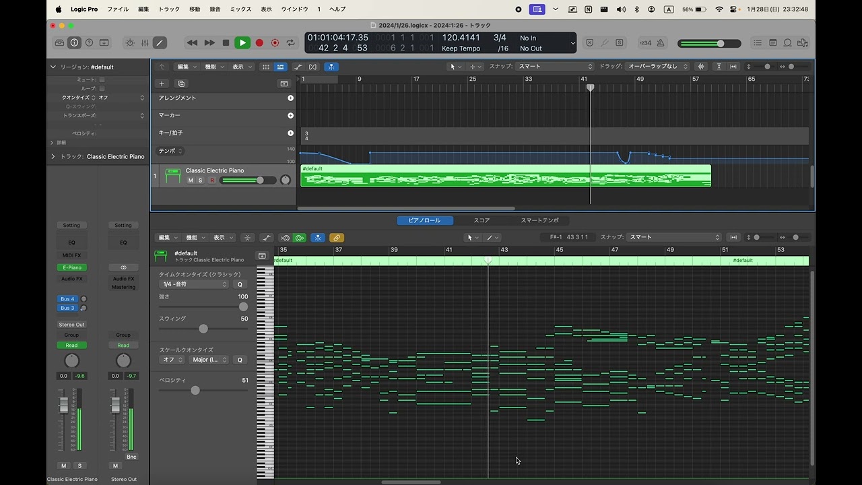862x485 pixels.
Task: Switch to the スマートテンポ tab
Action: coord(539,220)
